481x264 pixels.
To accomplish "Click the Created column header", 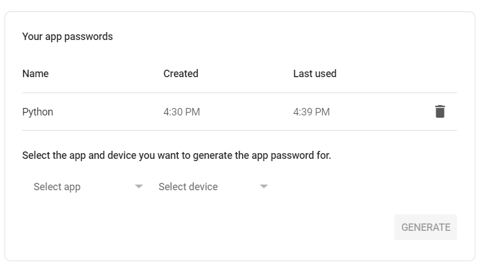I will [x=180, y=74].
